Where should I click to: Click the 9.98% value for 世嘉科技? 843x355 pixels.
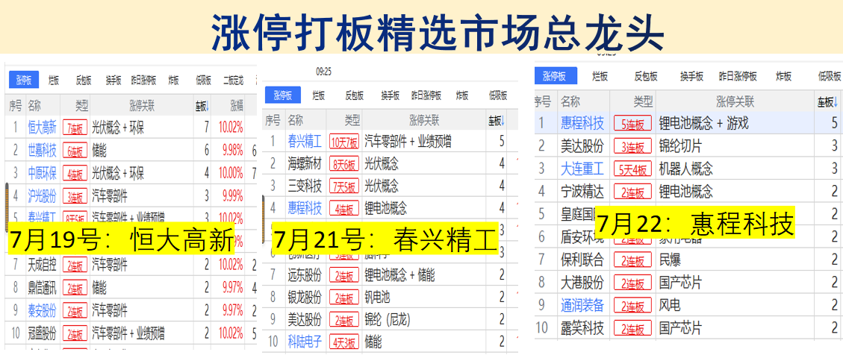pyautogui.click(x=231, y=151)
